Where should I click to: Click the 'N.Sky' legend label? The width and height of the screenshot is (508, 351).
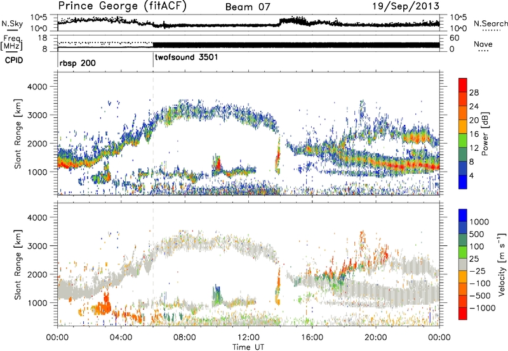pos(12,23)
